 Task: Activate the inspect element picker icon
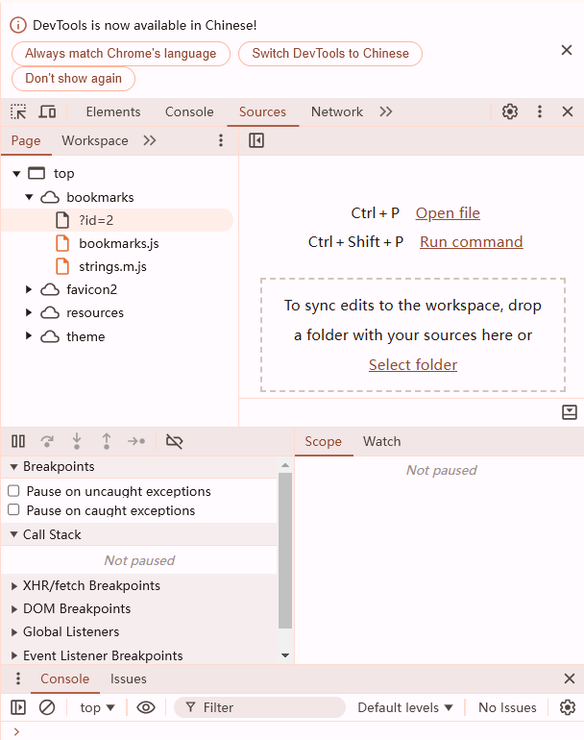[18, 111]
